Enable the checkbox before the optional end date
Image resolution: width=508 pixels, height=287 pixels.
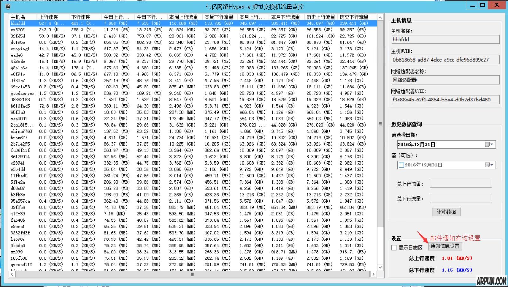point(401,165)
